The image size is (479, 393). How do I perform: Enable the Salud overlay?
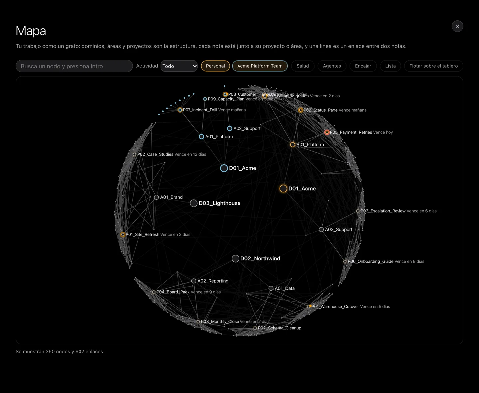(303, 66)
